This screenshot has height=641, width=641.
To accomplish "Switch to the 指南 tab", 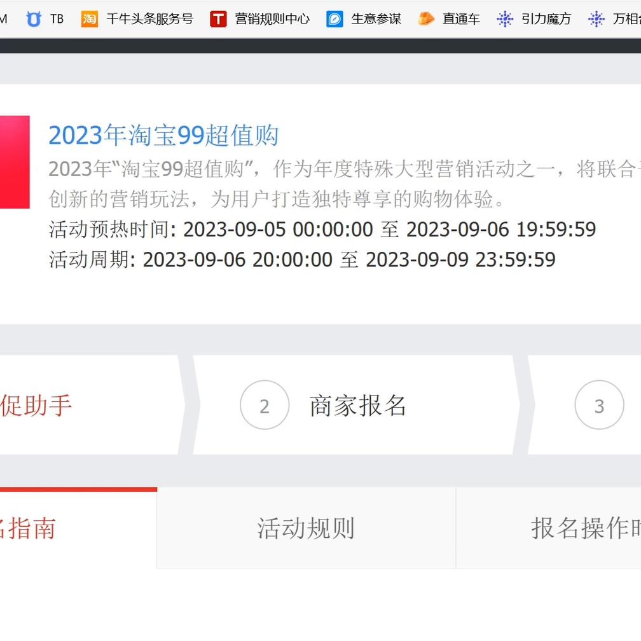I will click(78, 528).
